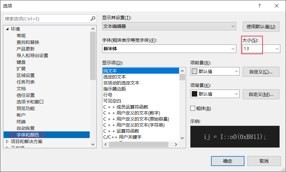Image resolution: width=286 pixels, height=172 pixels.
Task: Open the 项背景 color dropdown
Action: click(215, 94)
